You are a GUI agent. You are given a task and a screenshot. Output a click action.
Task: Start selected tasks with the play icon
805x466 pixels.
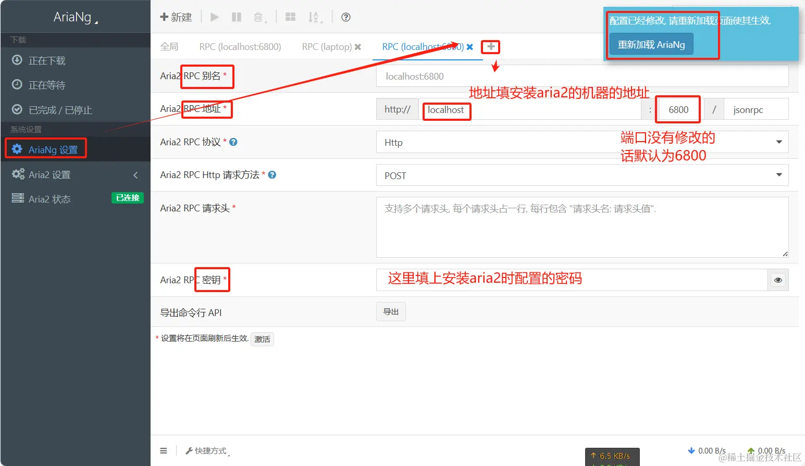[x=215, y=17]
